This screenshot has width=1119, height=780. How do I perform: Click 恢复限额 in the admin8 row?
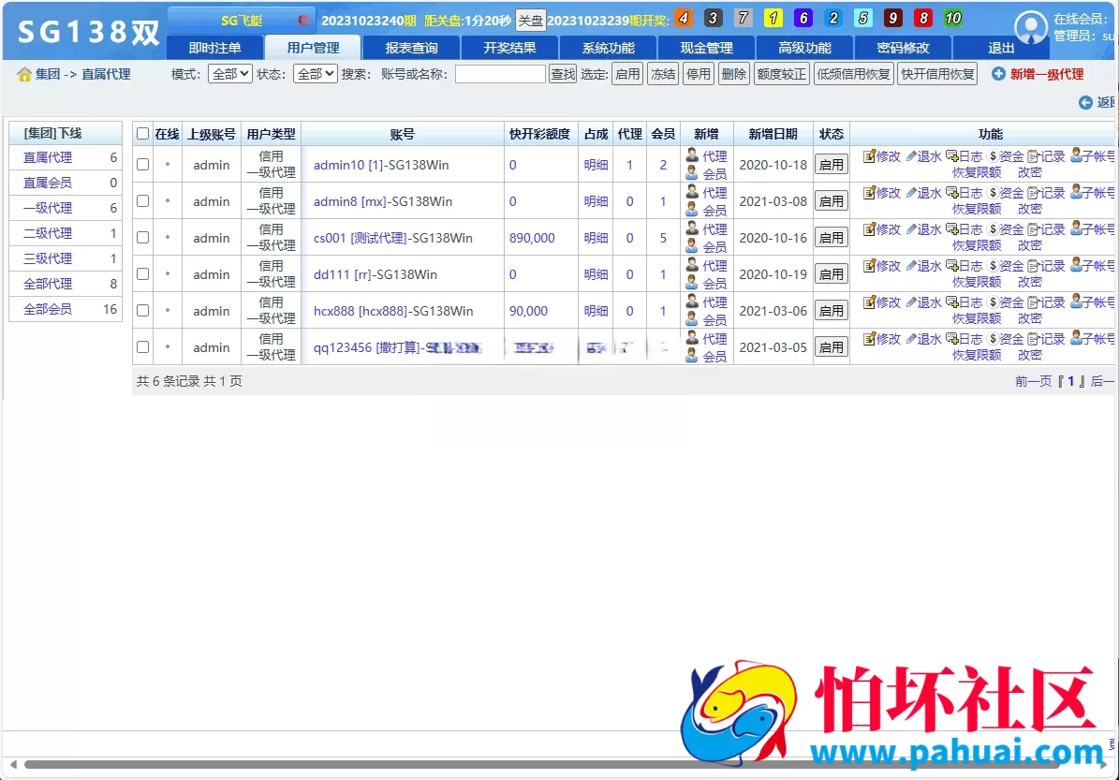pyautogui.click(x=977, y=209)
